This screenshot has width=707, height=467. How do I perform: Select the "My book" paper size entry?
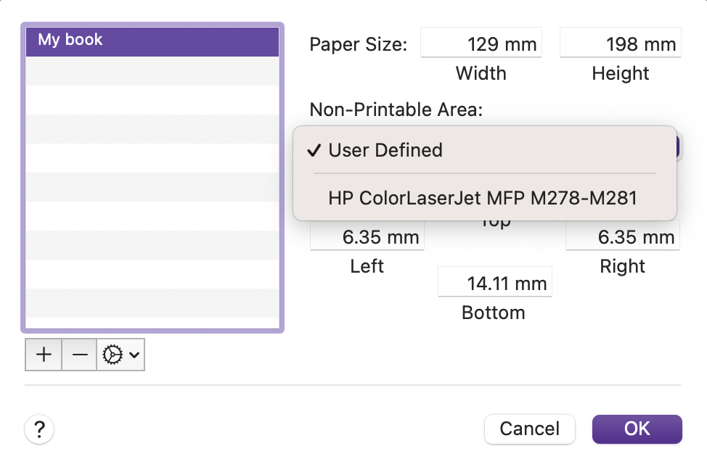(152, 41)
